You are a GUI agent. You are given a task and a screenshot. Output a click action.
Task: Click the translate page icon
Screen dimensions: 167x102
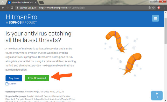[150, 8]
